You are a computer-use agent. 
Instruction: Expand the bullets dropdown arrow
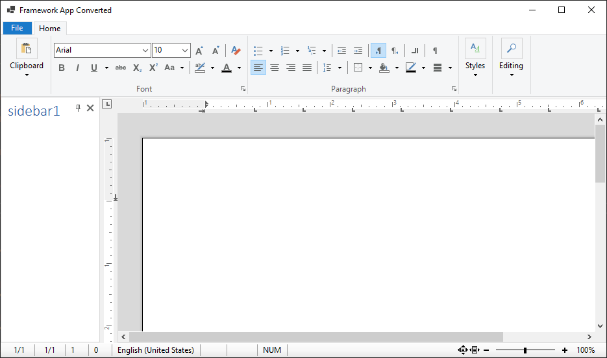point(271,51)
